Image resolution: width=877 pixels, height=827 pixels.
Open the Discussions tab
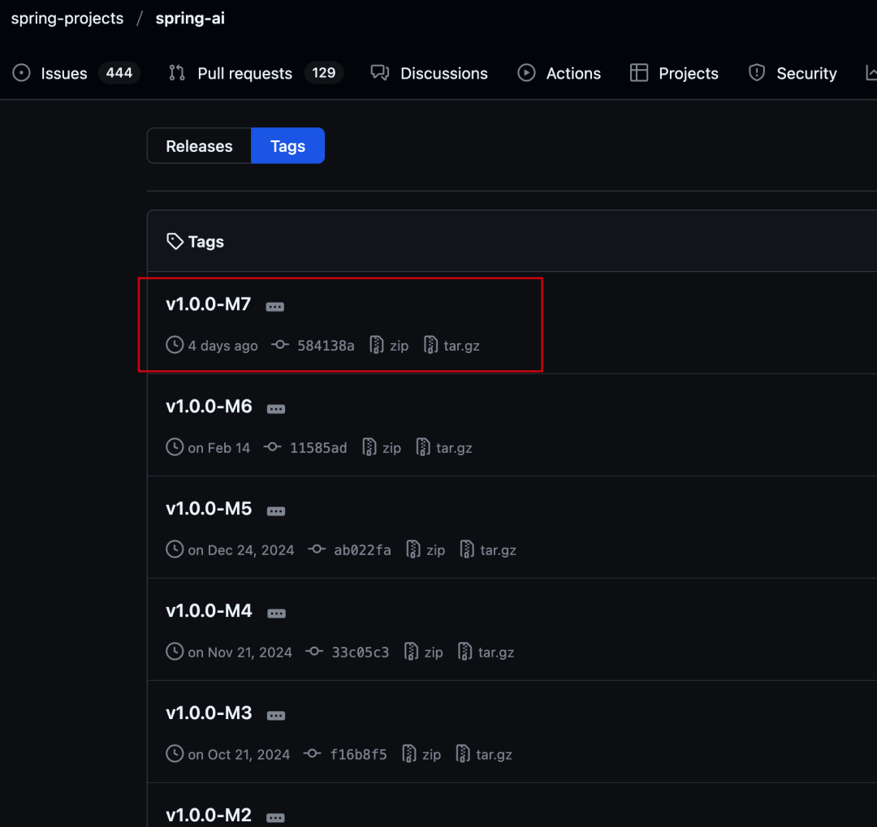(x=429, y=73)
